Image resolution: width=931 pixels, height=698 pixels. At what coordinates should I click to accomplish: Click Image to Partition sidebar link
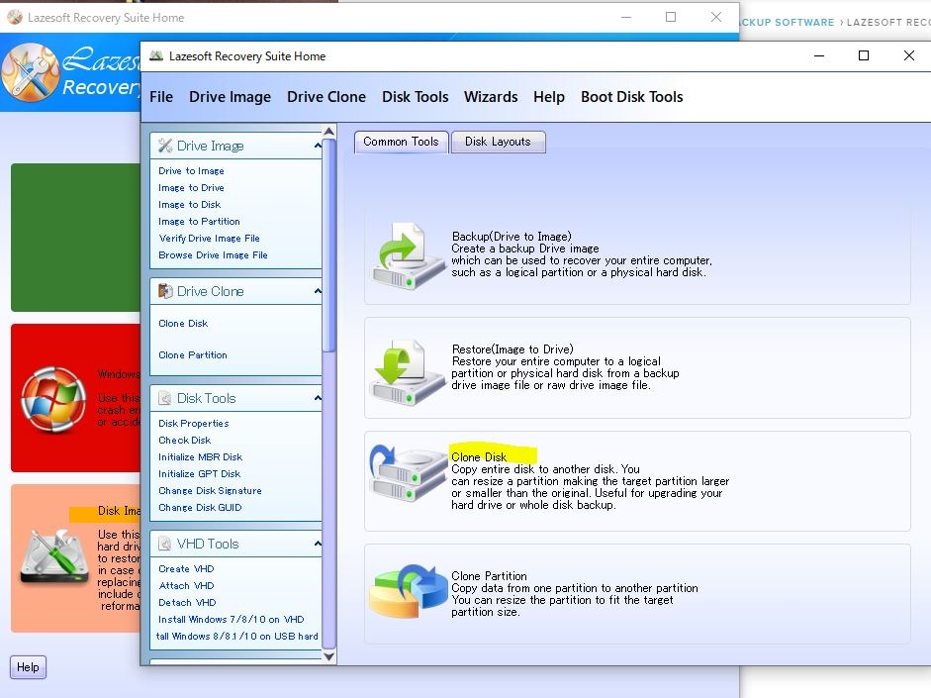[199, 222]
